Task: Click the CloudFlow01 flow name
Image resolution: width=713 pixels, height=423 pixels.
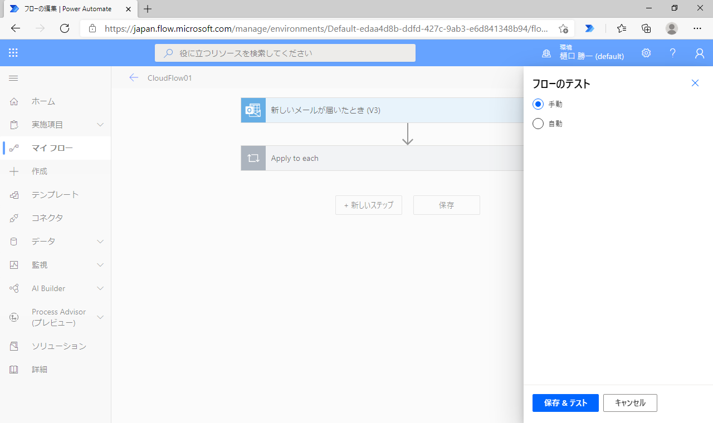Action: pos(170,78)
